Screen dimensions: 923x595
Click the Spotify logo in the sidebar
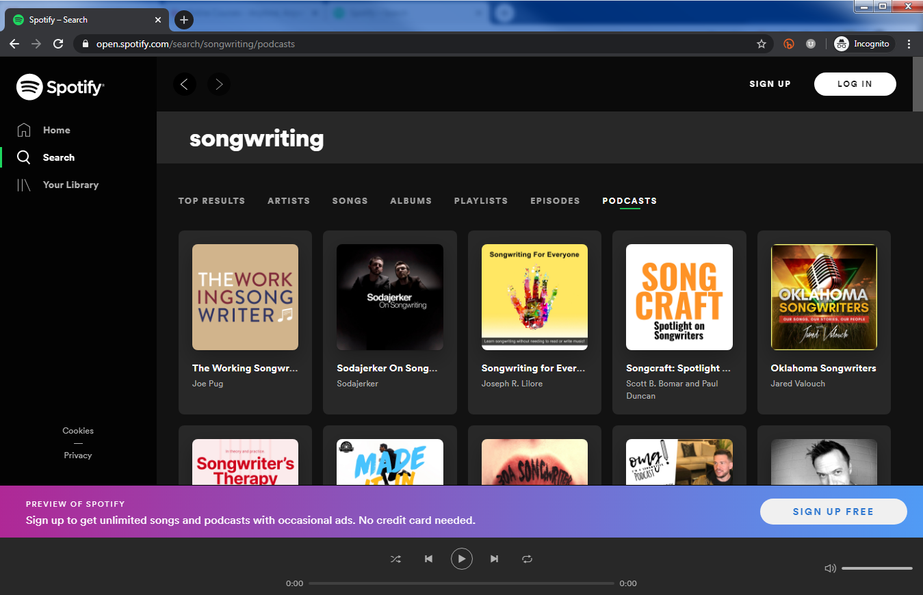[60, 87]
